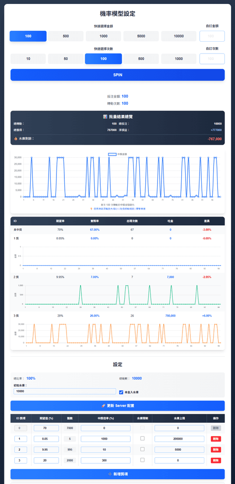Select spin count 10
Screen dimensions: 235x484
click(28, 59)
